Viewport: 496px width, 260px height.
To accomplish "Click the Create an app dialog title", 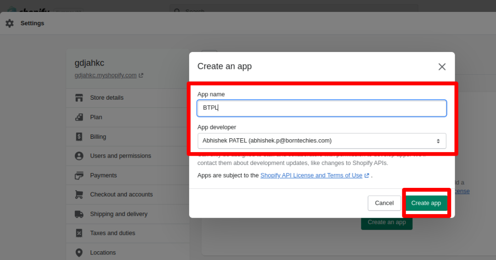I will pos(225,66).
